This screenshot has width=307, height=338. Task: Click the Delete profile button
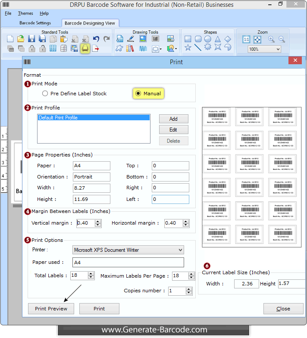[173, 141]
